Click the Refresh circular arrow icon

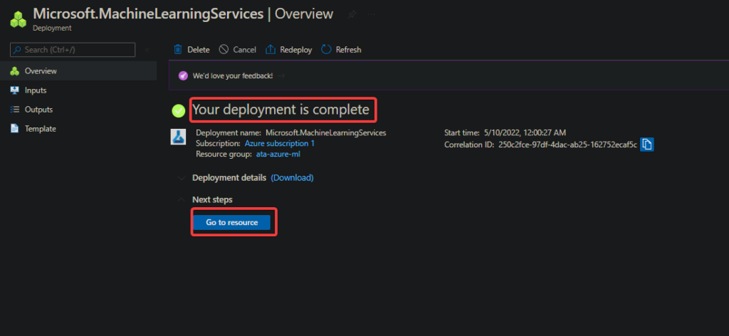tap(326, 49)
